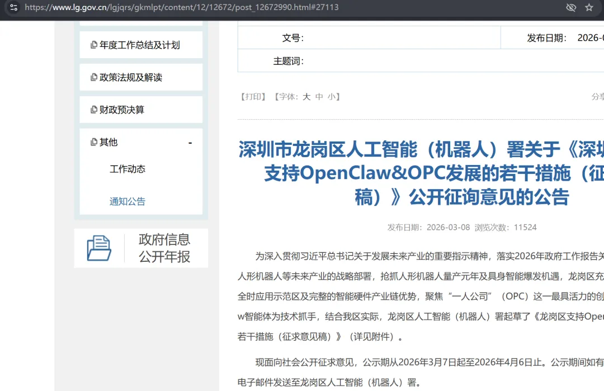Click the 文号 label cell

point(292,37)
